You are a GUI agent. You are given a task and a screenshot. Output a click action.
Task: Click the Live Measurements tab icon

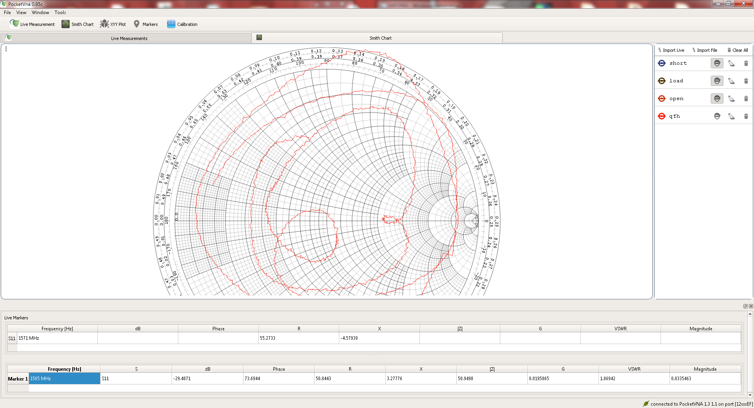(x=8, y=38)
